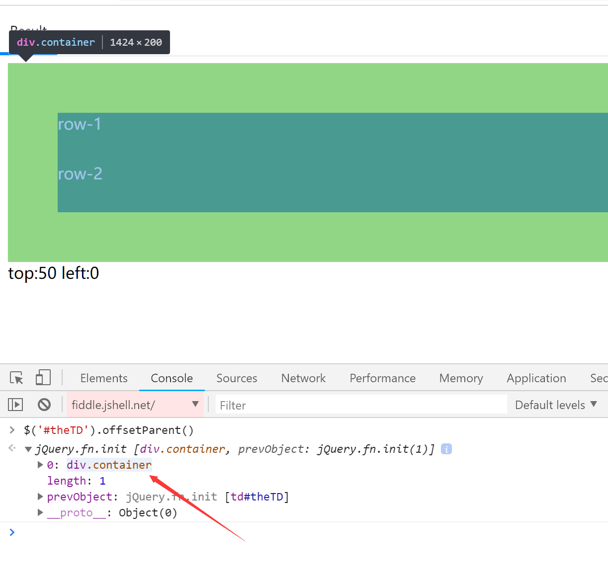
Task: Expand the 0: div.container entry
Action: point(40,465)
